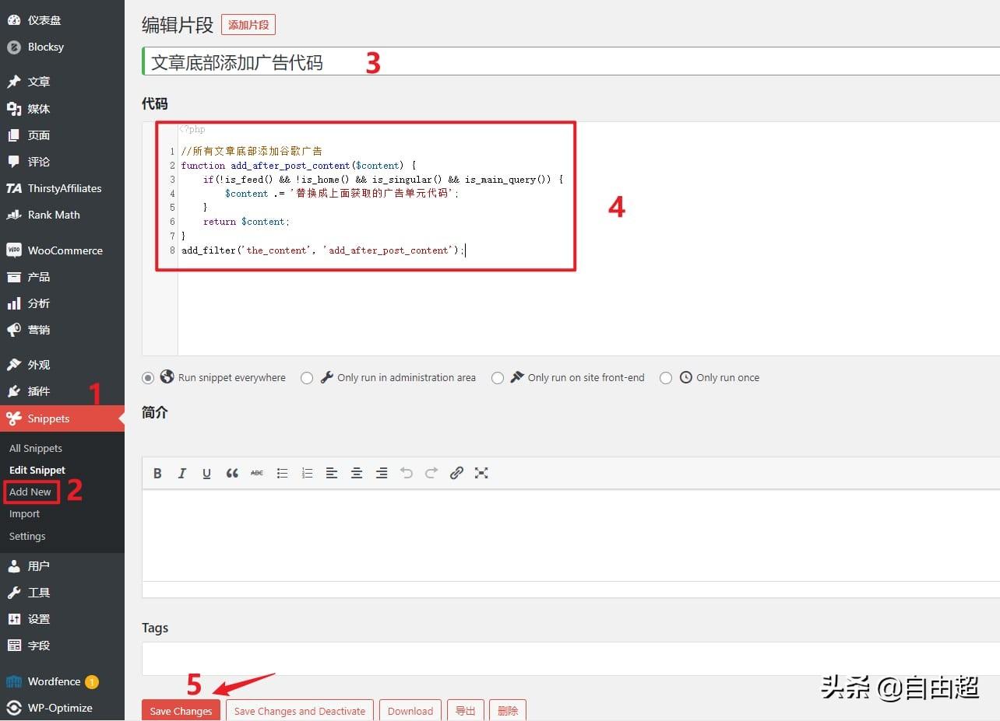Click the 营销 megaphone icon

pyautogui.click(x=13, y=330)
